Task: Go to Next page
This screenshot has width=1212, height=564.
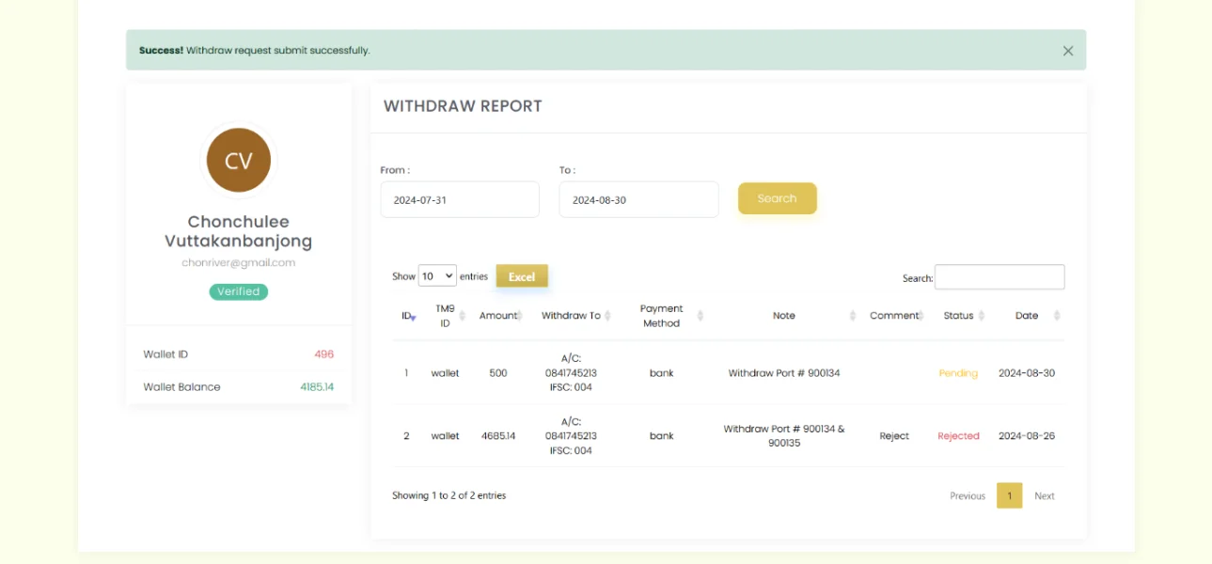Action: (x=1044, y=496)
